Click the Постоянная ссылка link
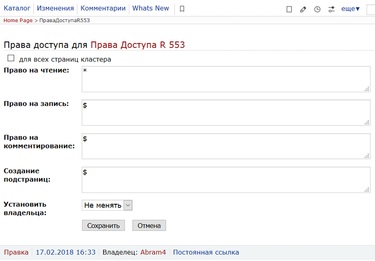Screen dimensions: 375x261 click(x=206, y=252)
